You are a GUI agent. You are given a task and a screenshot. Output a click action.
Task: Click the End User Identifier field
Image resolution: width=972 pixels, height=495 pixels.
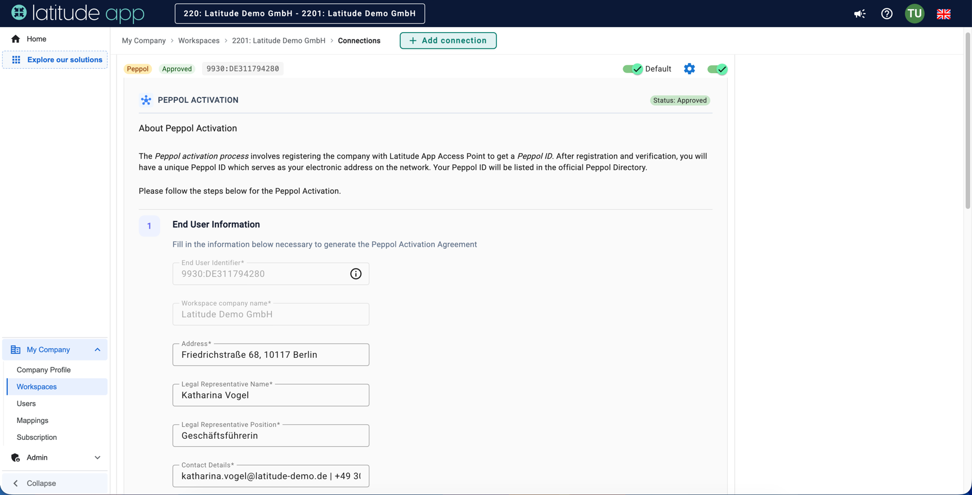point(271,274)
